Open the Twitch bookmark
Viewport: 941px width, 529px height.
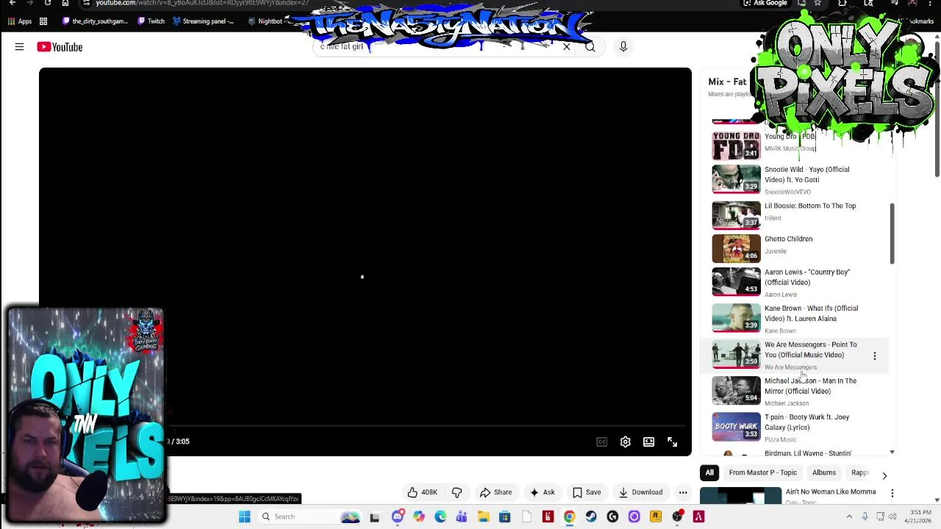(151, 21)
